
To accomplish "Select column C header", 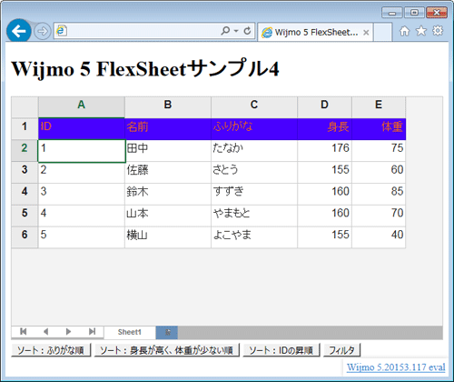I will click(254, 107).
